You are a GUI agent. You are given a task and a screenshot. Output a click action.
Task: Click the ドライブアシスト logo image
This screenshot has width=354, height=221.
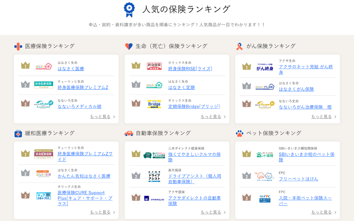coord(154,176)
